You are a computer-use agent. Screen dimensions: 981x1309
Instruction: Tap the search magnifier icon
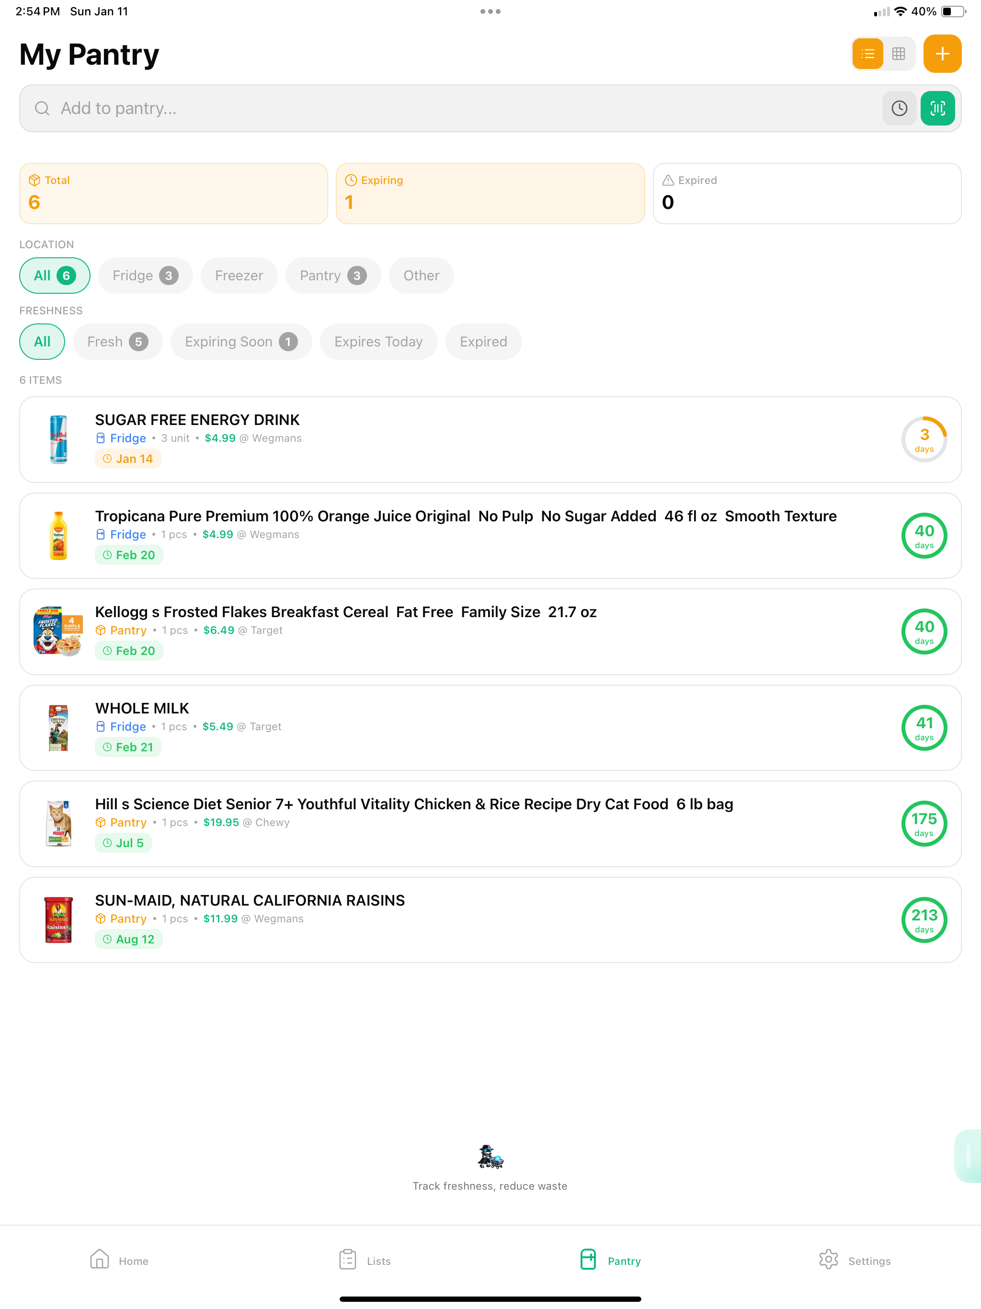click(42, 108)
